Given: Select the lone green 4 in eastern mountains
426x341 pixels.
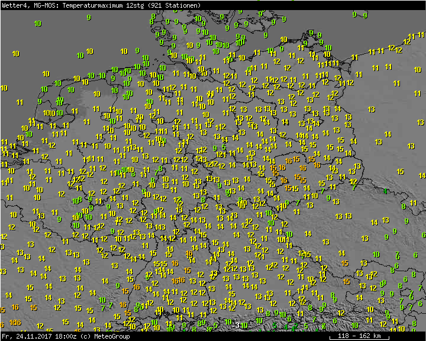Looking at the screenshot, I should (385, 191).
